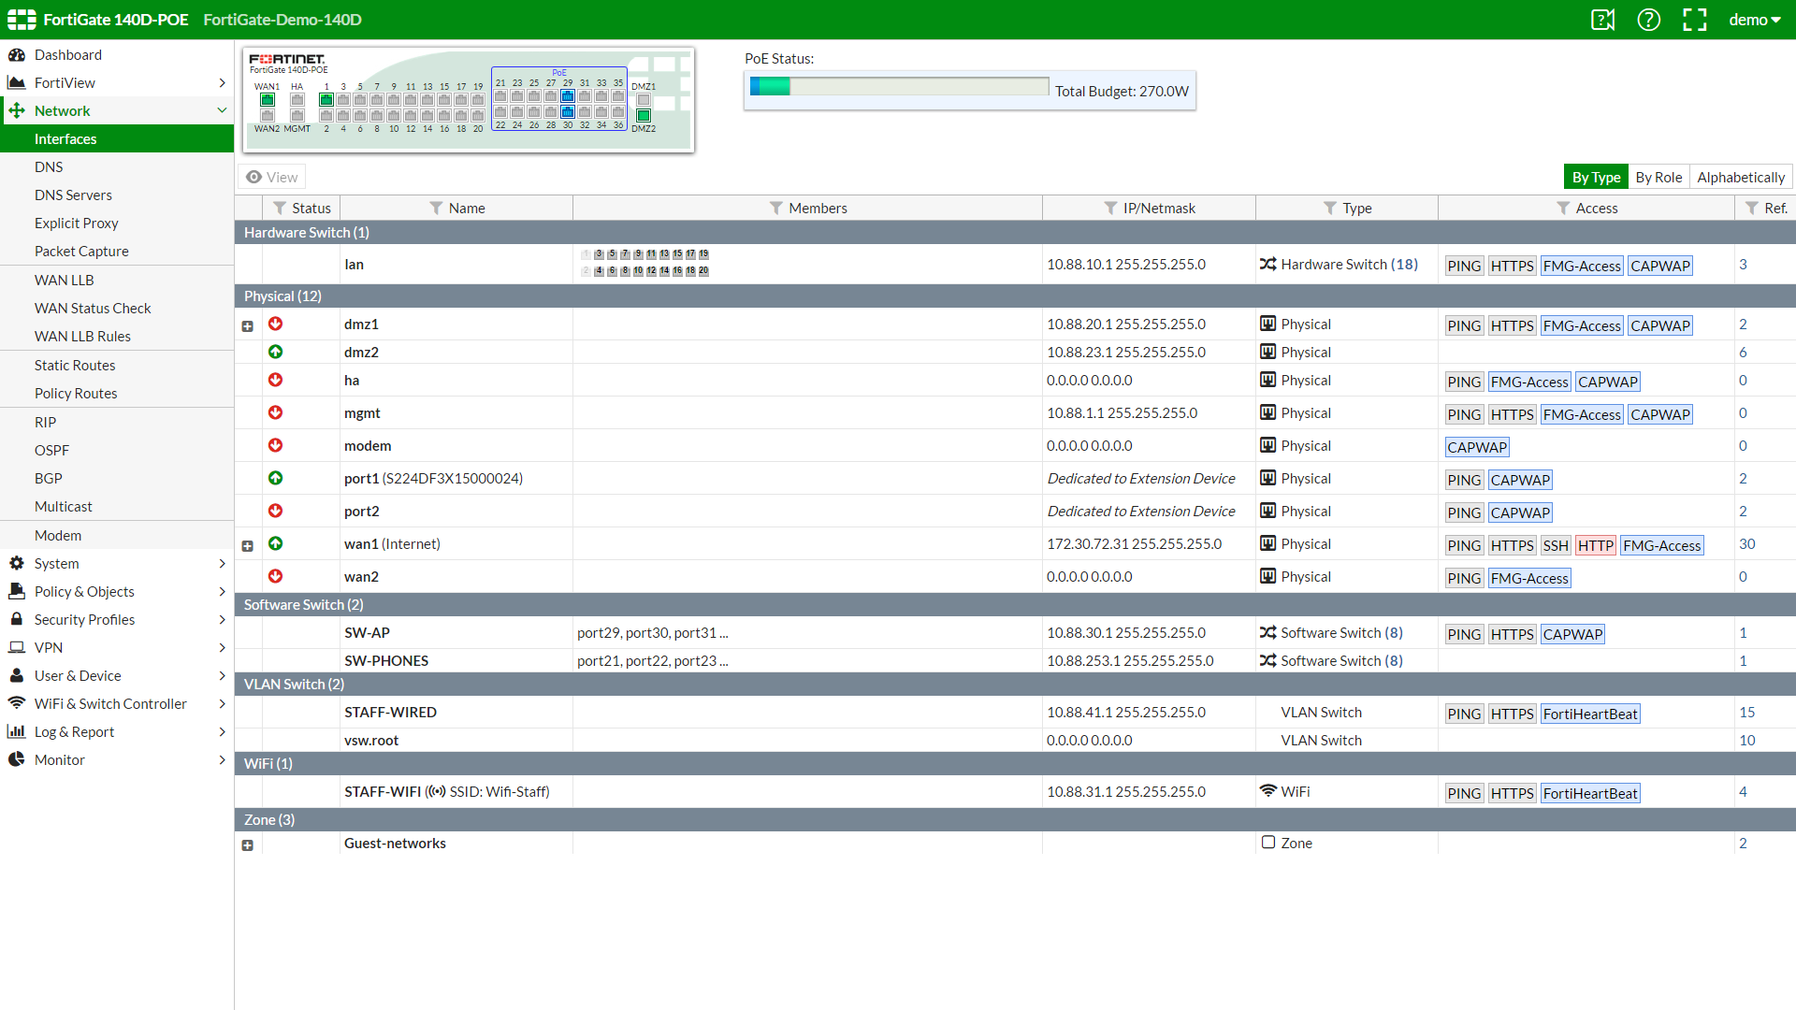Click green up status icon for wan1

click(275, 543)
